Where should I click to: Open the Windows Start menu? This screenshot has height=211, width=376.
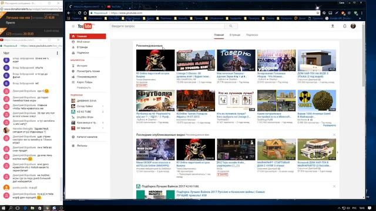4,208
